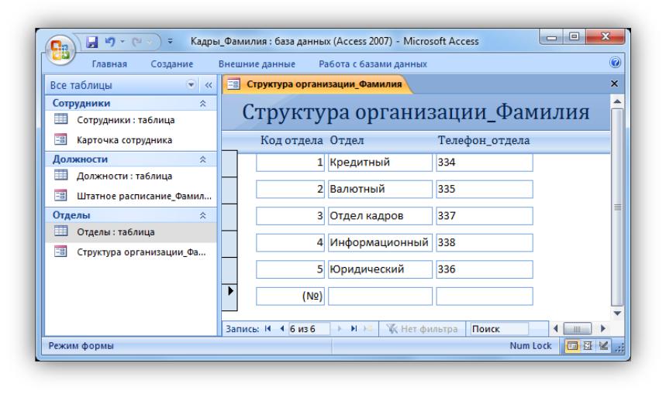Switch to Design view in status bar
Image resolution: width=666 pixels, height=394 pixels.
coord(603,346)
